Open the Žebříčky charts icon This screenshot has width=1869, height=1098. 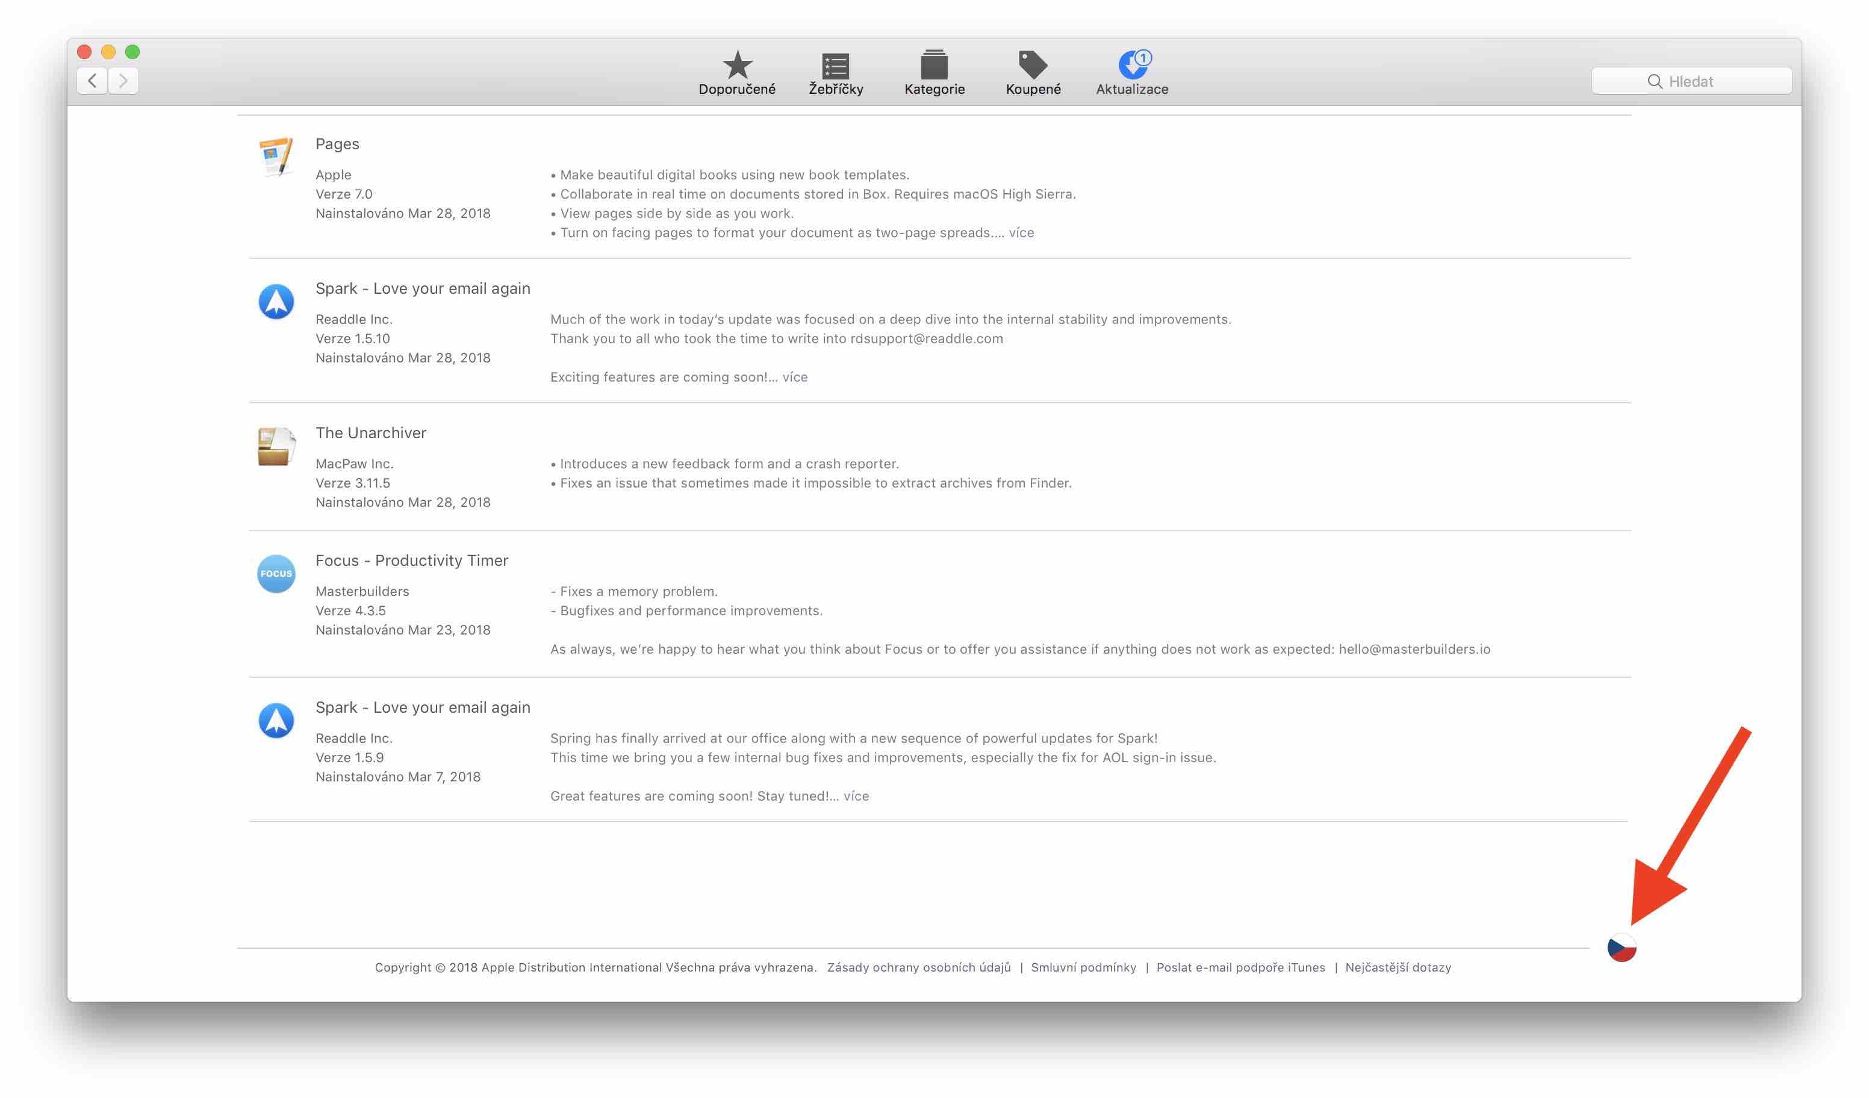click(835, 66)
